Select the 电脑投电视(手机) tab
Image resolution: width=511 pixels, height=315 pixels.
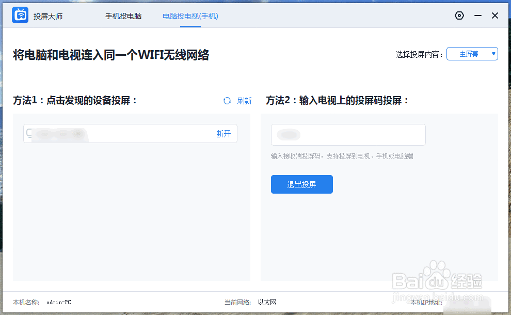190,16
